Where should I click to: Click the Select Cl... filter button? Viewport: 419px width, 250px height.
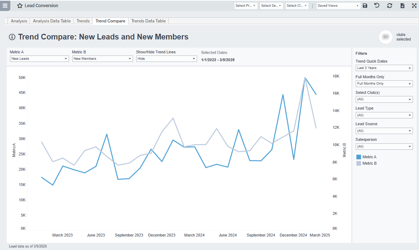pos(297,6)
